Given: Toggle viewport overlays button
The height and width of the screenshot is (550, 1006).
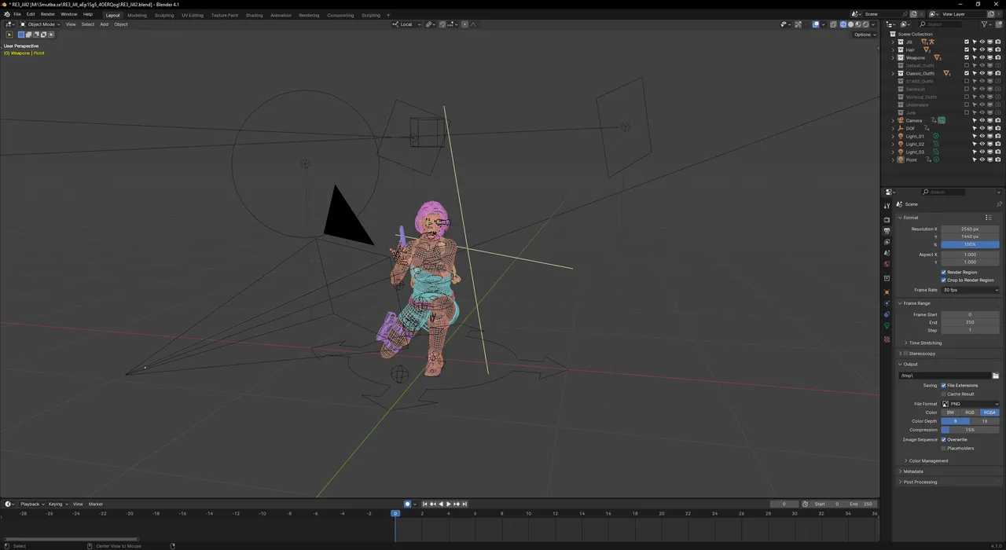Looking at the screenshot, I should coord(816,24).
